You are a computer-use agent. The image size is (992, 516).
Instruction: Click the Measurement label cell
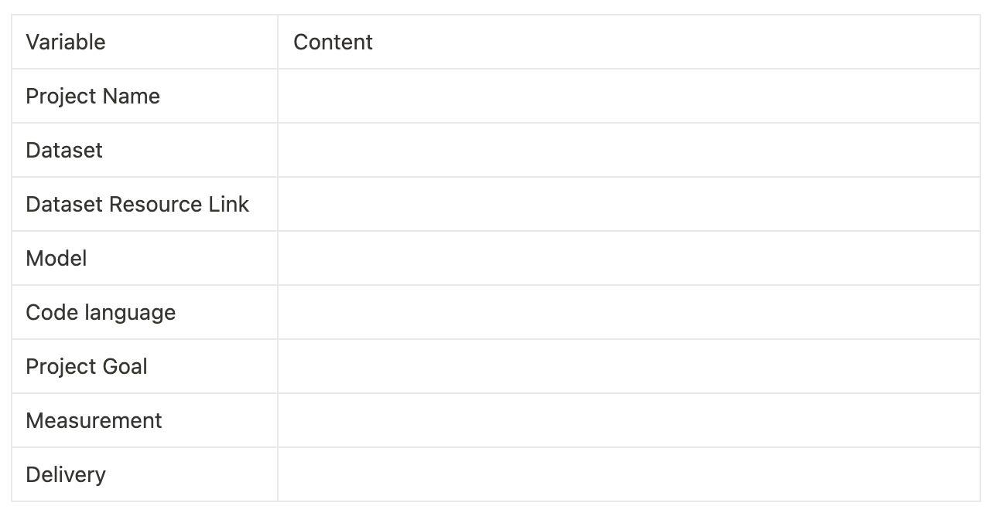[145, 420]
